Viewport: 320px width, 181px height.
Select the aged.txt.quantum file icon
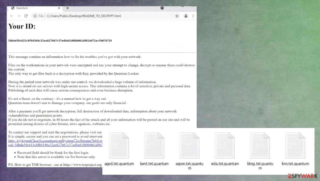pyautogui.click(x=119, y=145)
